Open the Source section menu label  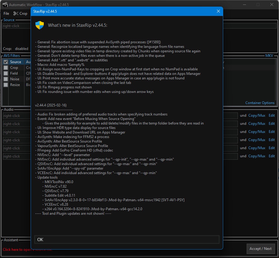9,20
